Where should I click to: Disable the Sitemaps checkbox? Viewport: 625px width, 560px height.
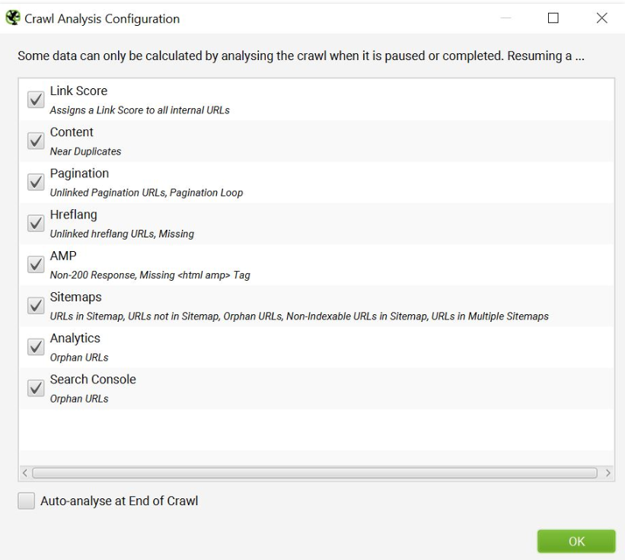pos(35,305)
